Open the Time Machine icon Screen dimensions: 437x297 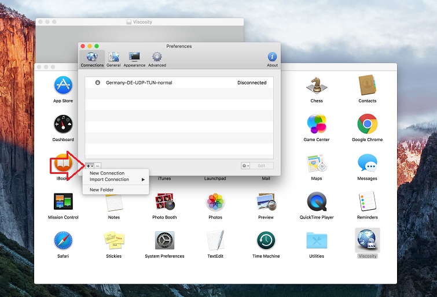[266, 240]
